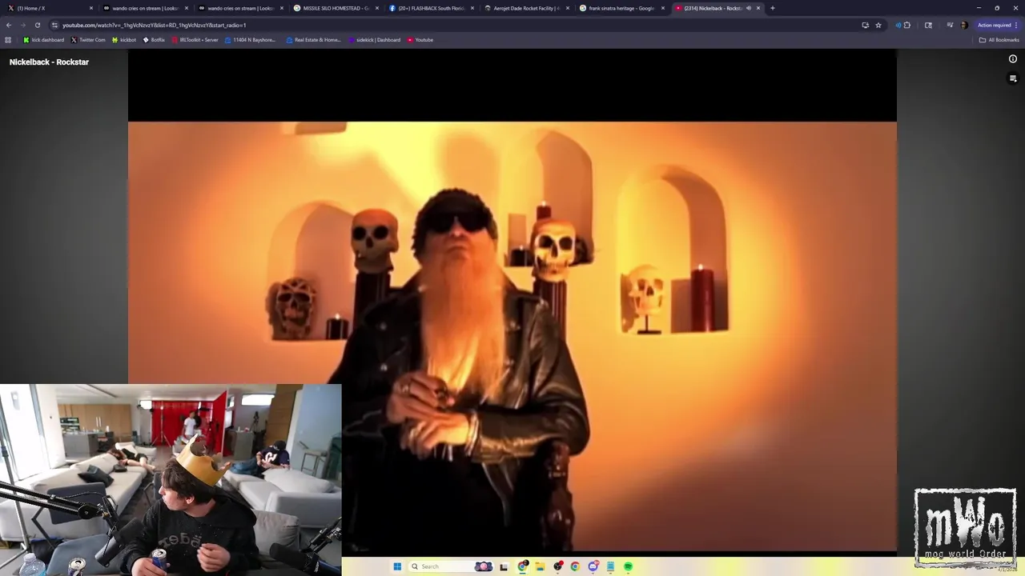
Task: Close the FLASHBACK South Florida tab
Action: pyautogui.click(x=472, y=8)
